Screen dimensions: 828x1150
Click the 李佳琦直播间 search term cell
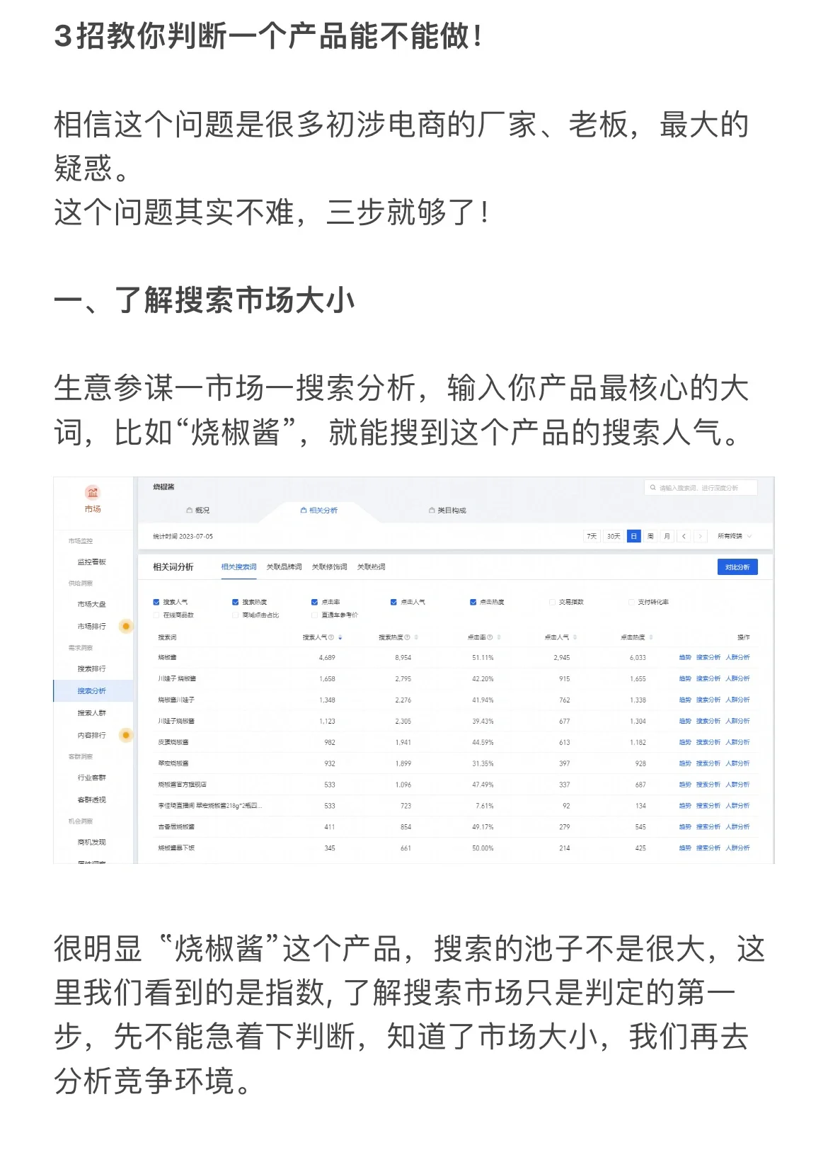pos(210,806)
